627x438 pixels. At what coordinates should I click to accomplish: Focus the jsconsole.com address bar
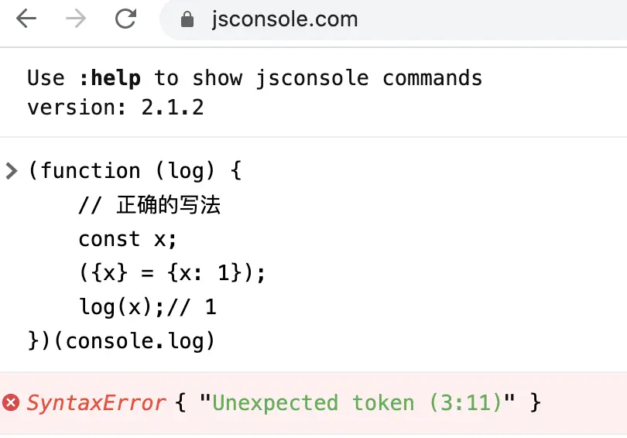click(x=393, y=19)
